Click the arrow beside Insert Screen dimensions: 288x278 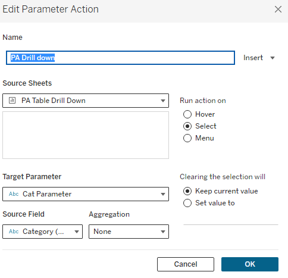tap(273, 58)
